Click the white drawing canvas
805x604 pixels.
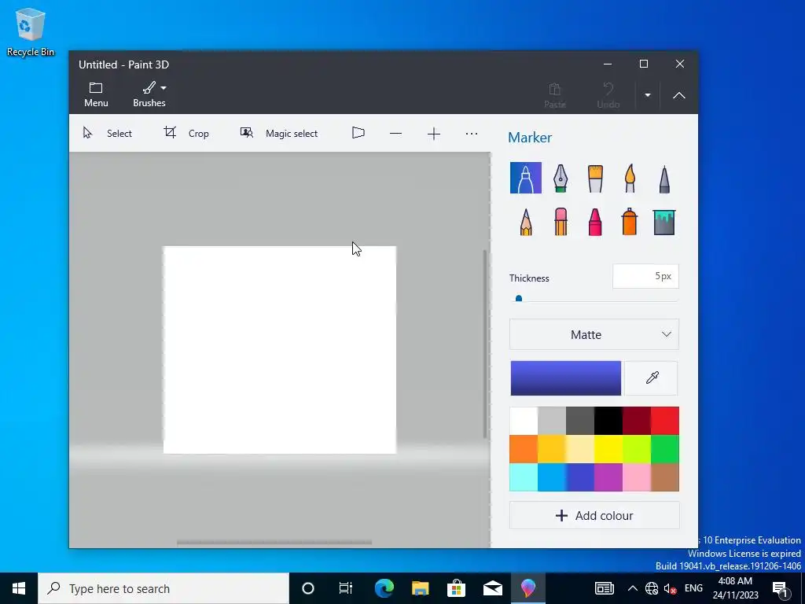280,350
